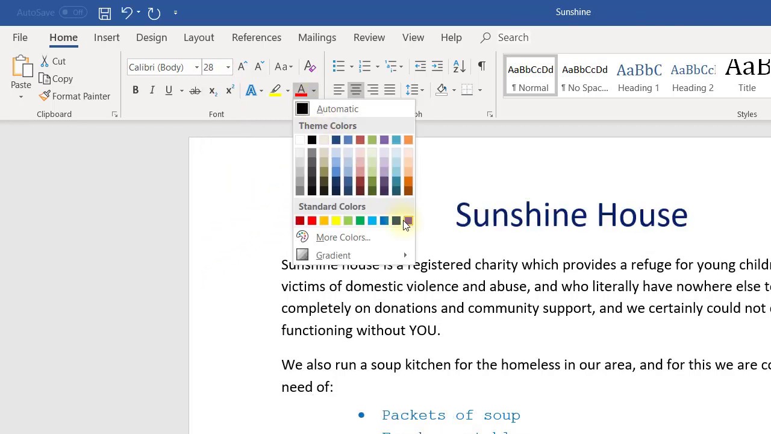The height and width of the screenshot is (434, 771).
Task: Sort the selected text alphabetically
Action: [459, 66]
